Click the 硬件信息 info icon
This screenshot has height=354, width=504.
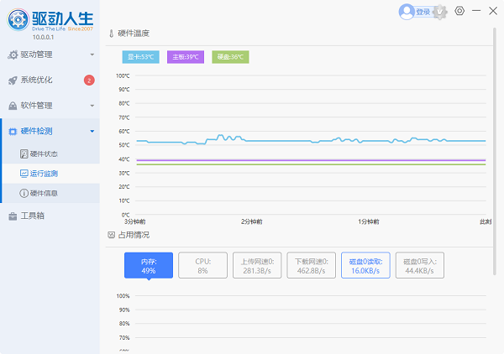coord(24,193)
